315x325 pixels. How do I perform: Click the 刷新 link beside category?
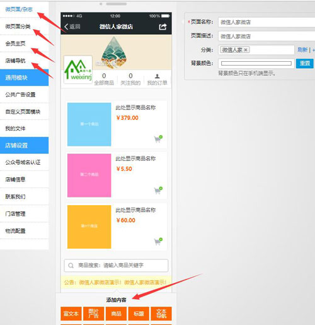click(x=302, y=50)
